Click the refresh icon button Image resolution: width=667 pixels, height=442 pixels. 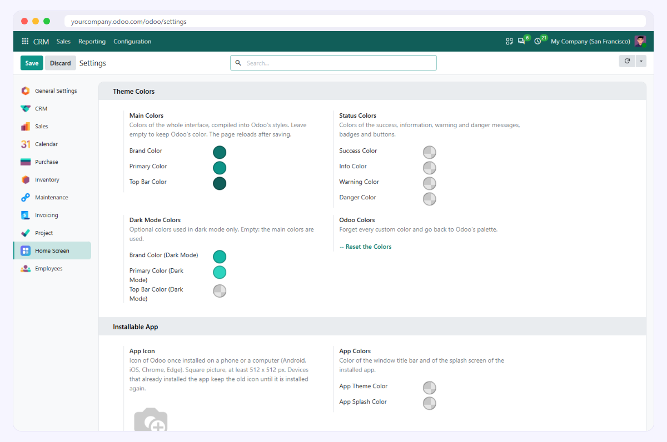coord(627,61)
